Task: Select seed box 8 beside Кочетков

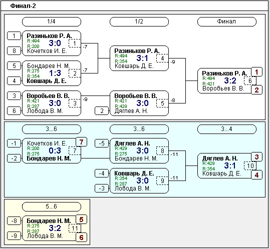Action: coord(14,51)
